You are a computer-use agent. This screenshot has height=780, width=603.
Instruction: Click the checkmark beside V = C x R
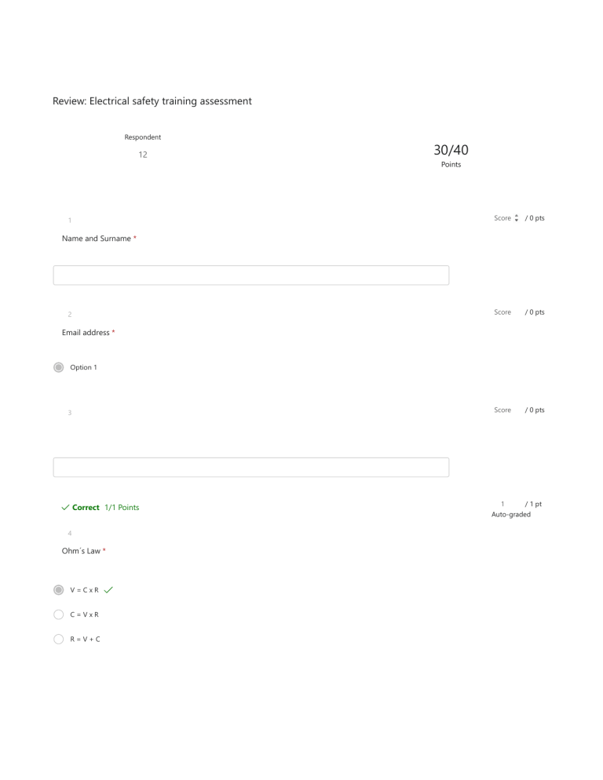[108, 590]
